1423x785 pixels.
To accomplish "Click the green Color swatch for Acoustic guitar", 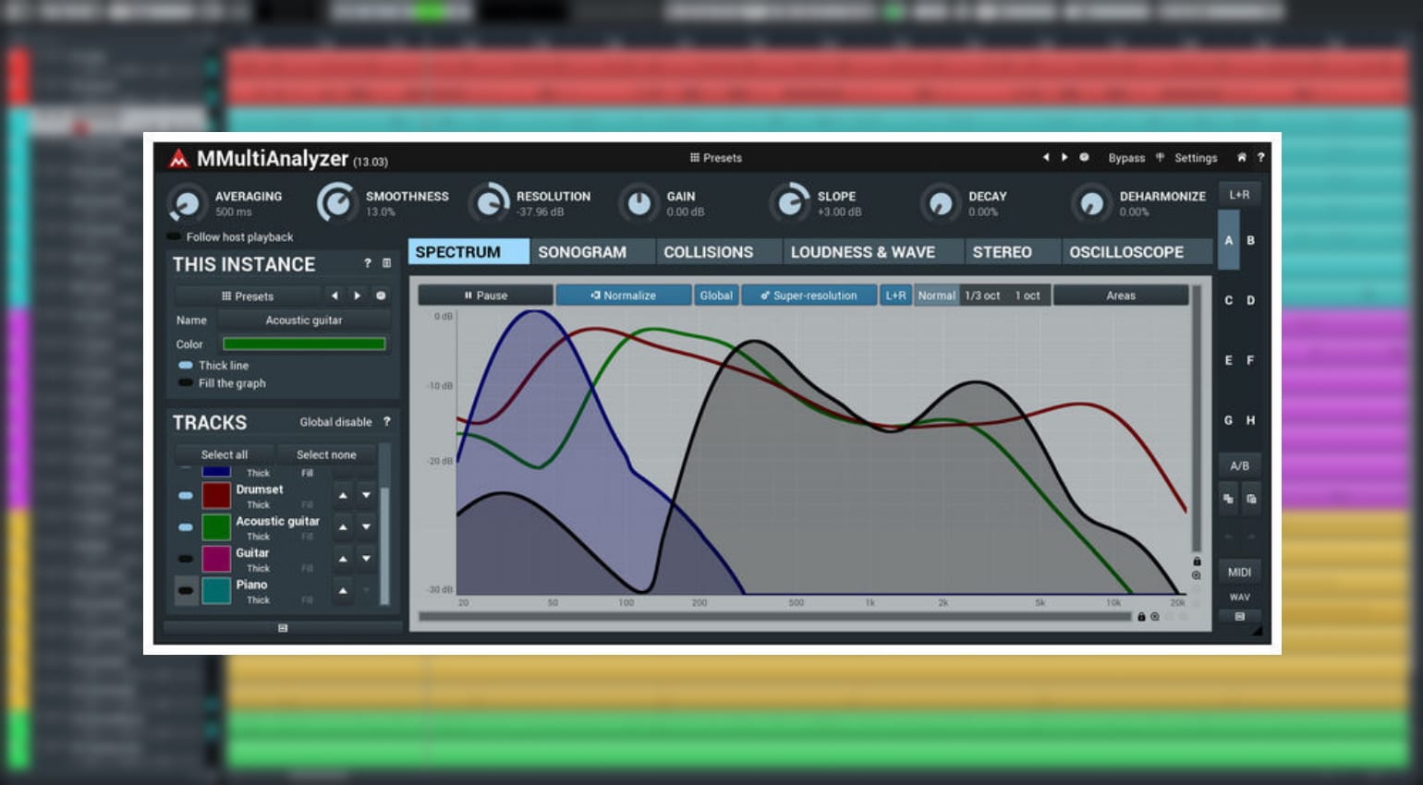I will pyautogui.click(x=305, y=343).
